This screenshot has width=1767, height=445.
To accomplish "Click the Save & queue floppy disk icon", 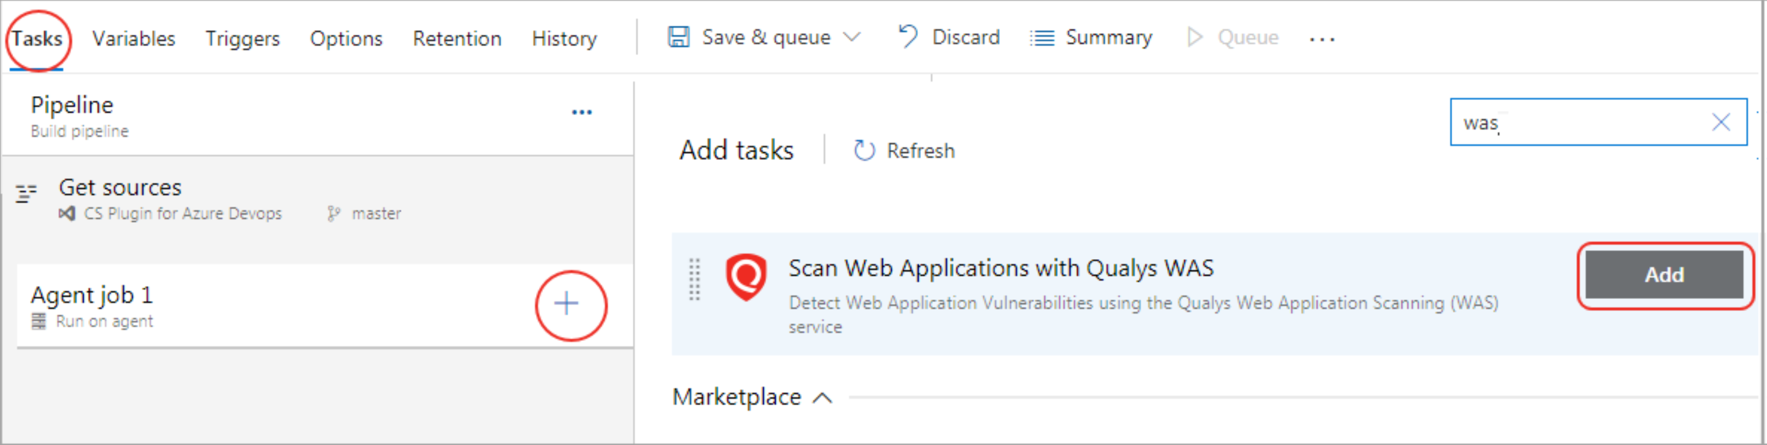I will pyautogui.click(x=678, y=37).
